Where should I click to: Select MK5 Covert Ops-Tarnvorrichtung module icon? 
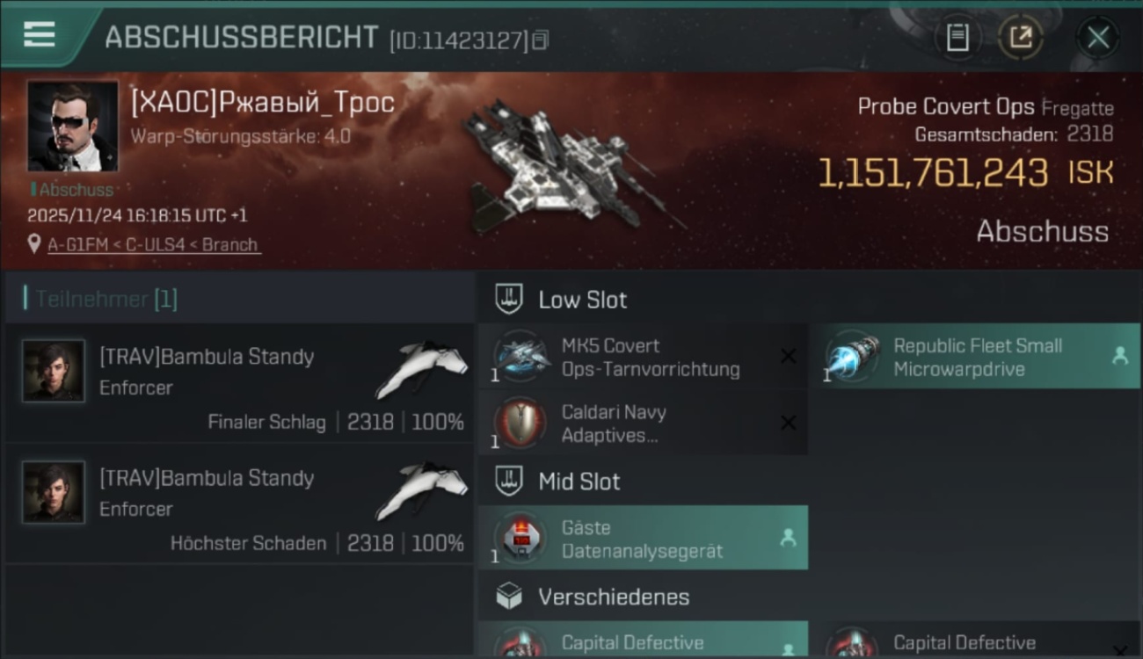click(x=521, y=357)
